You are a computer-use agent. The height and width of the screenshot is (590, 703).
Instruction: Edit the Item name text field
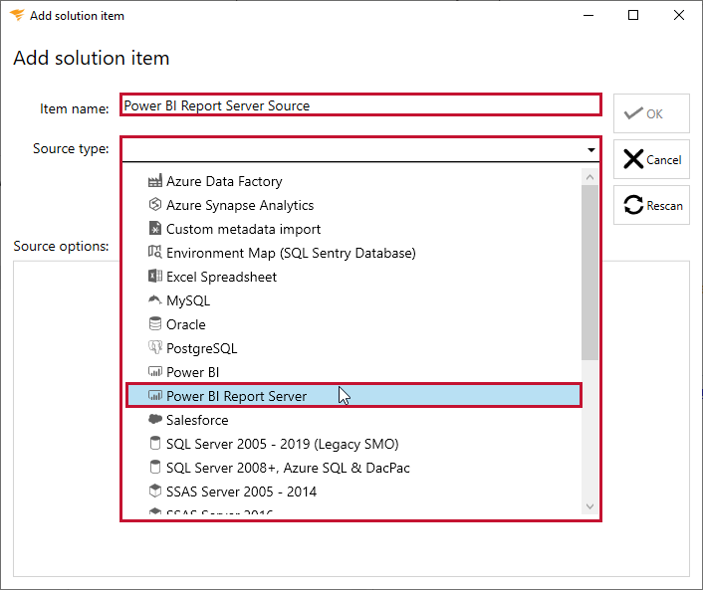[x=360, y=105]
